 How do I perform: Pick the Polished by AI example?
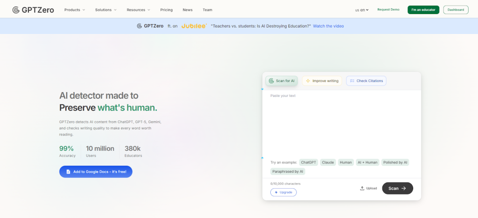pyautogui.click(x=395, y=163)
